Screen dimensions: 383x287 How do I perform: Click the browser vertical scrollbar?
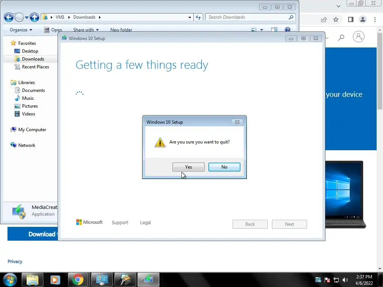[x=380, y=71]
